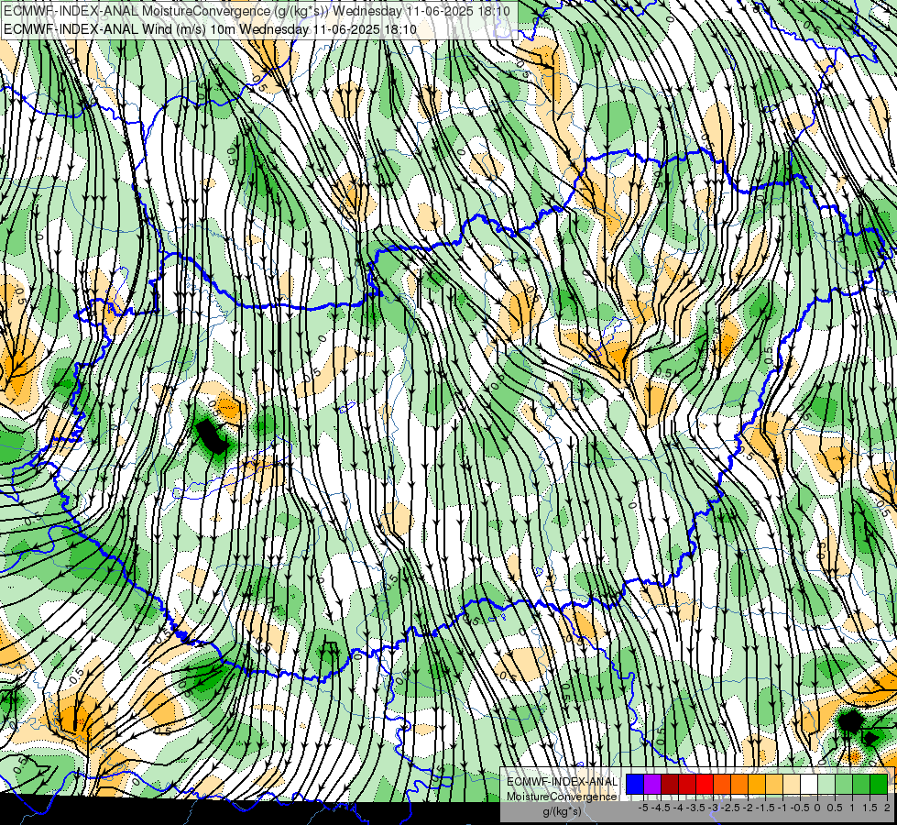Click the blue swatch in the legend

(x=635, y=784)
